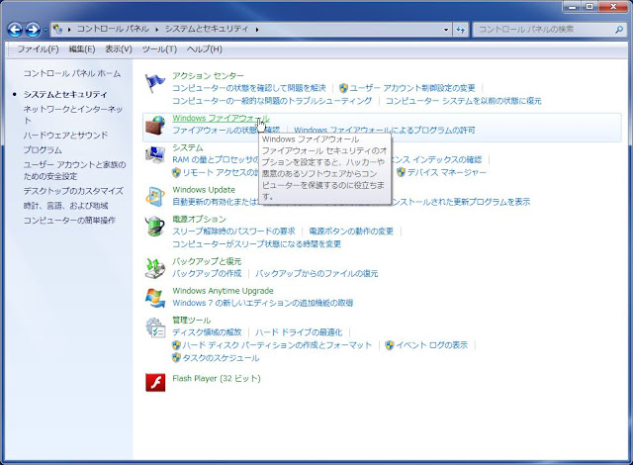Click コンピューターがスリープ状態になる時間を変更
633x465 pixels.
257,243
